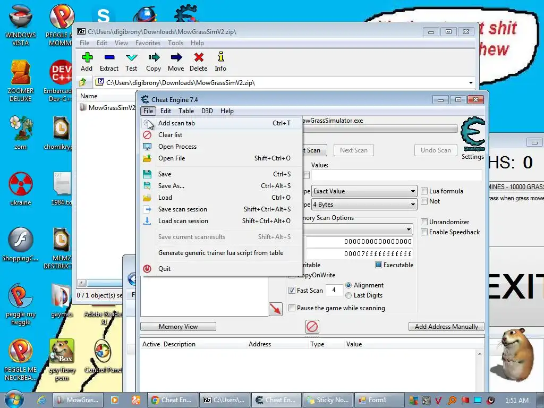Click the scan Value input field

coord(396,175)
